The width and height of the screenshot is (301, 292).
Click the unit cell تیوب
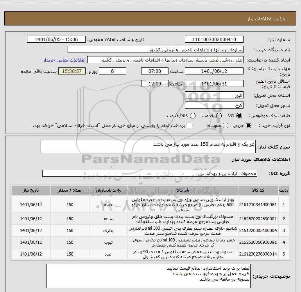point(108,243)
